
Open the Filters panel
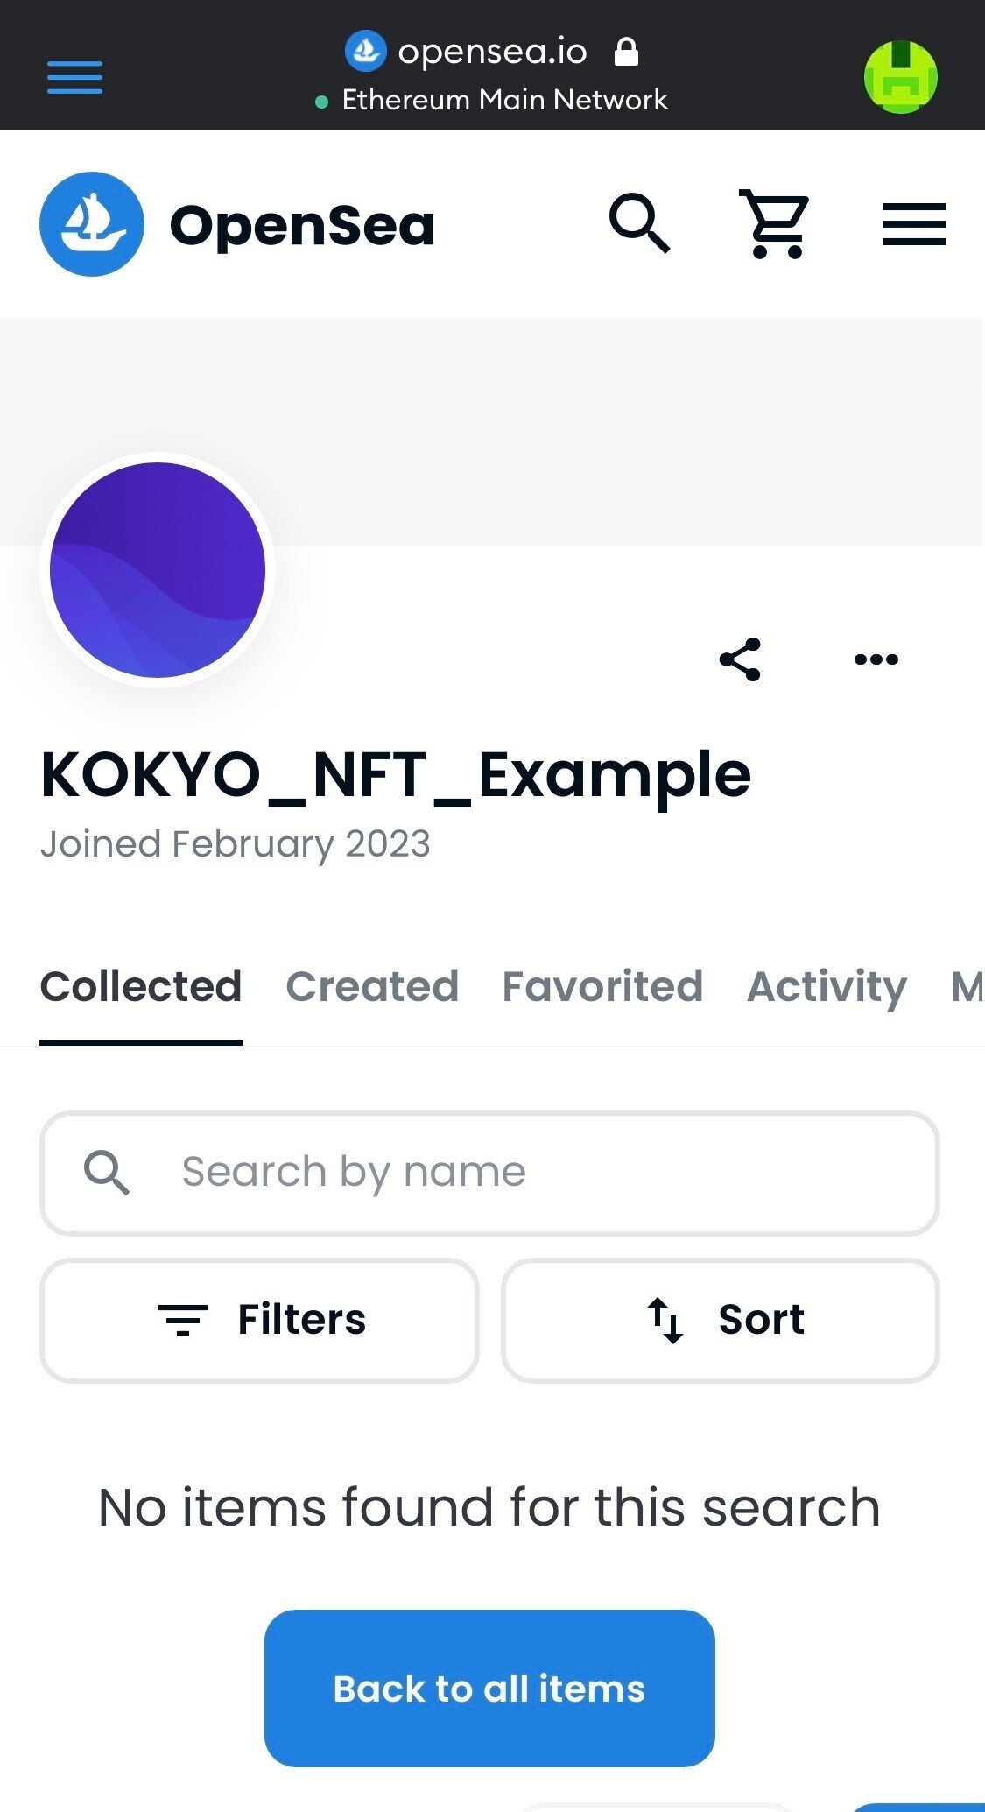click(259, 1320)
